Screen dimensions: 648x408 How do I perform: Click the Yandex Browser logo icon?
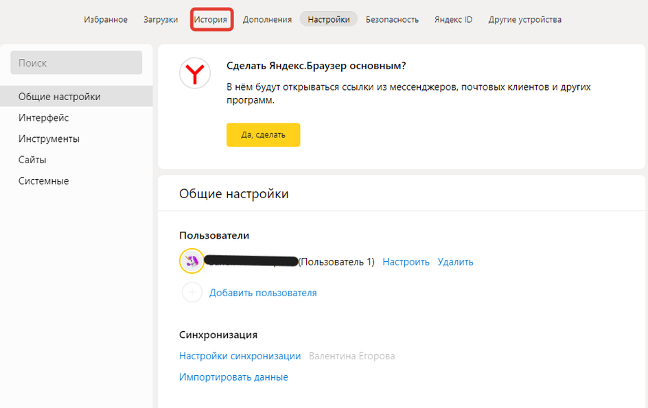tap(195, 73)
